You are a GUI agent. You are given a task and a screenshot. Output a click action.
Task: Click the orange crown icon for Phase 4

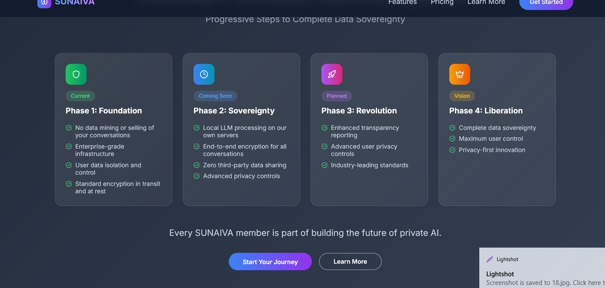coord(460,74)
